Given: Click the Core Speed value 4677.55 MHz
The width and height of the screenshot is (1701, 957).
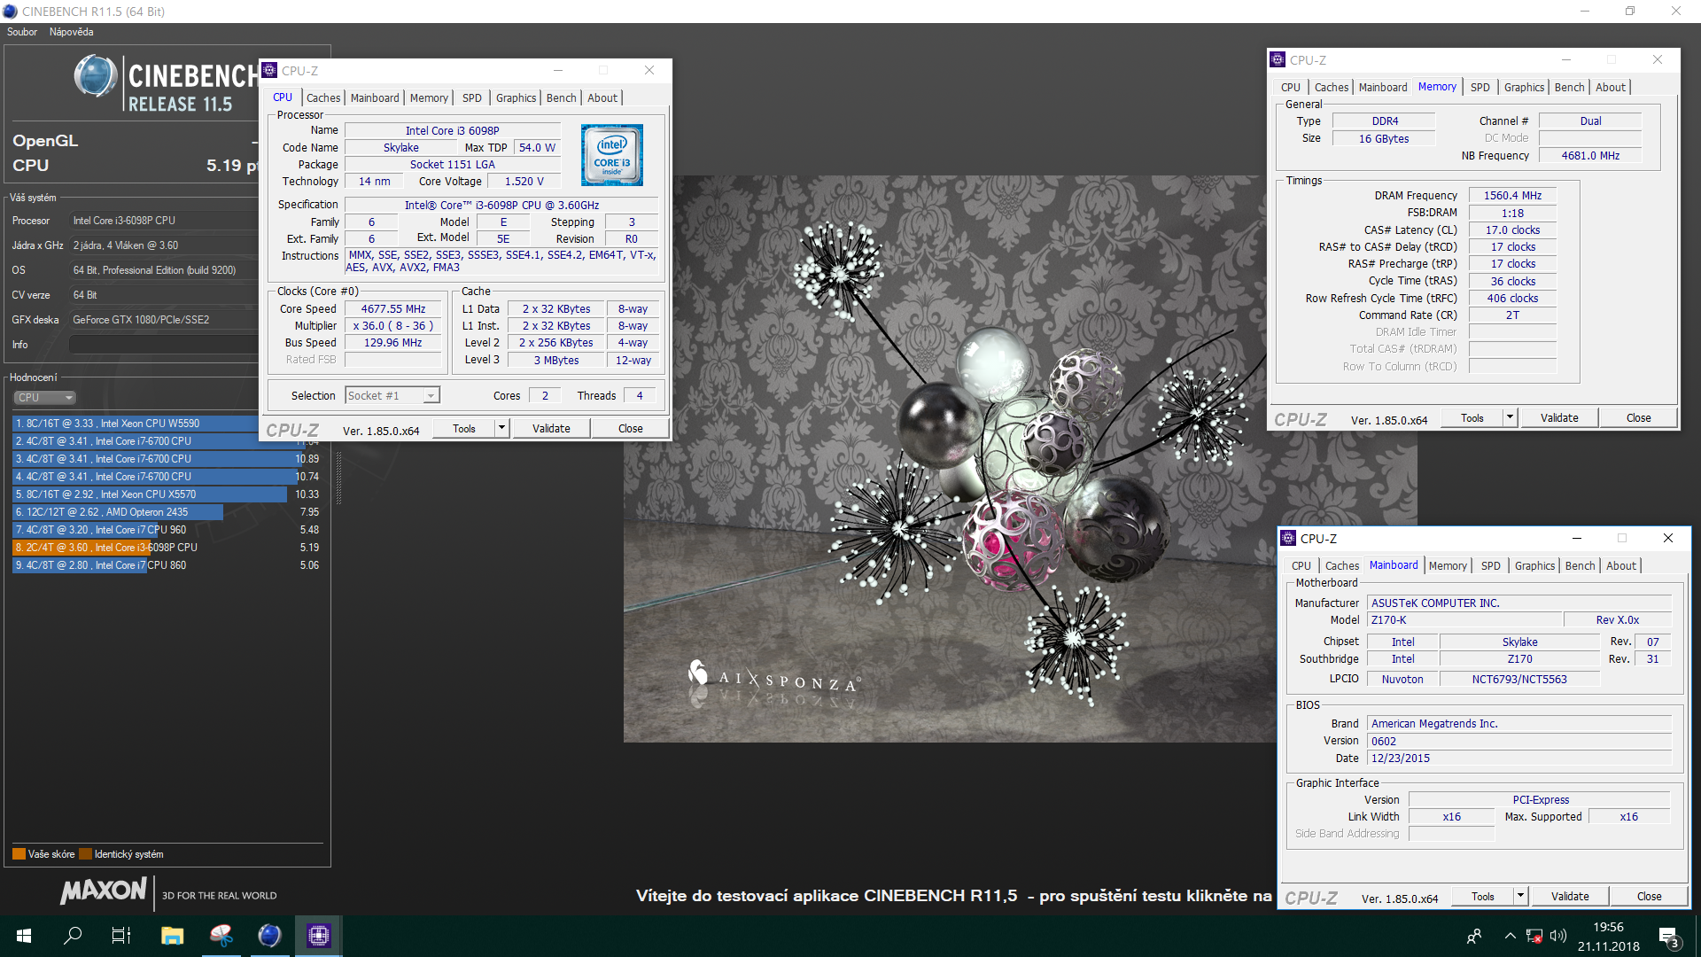Looking at the screenshot, I should click(392, 309).
